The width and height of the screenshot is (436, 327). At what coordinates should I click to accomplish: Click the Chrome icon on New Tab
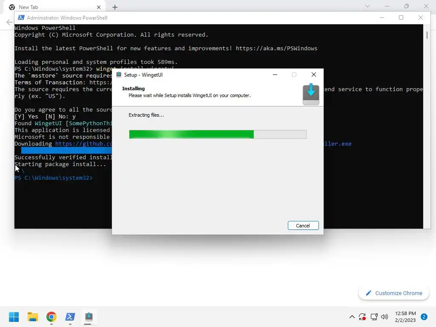coord(12,7)
